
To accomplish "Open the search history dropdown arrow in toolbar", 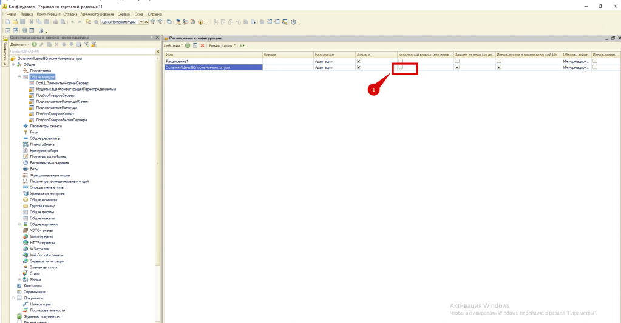I will tap(141, 22).
